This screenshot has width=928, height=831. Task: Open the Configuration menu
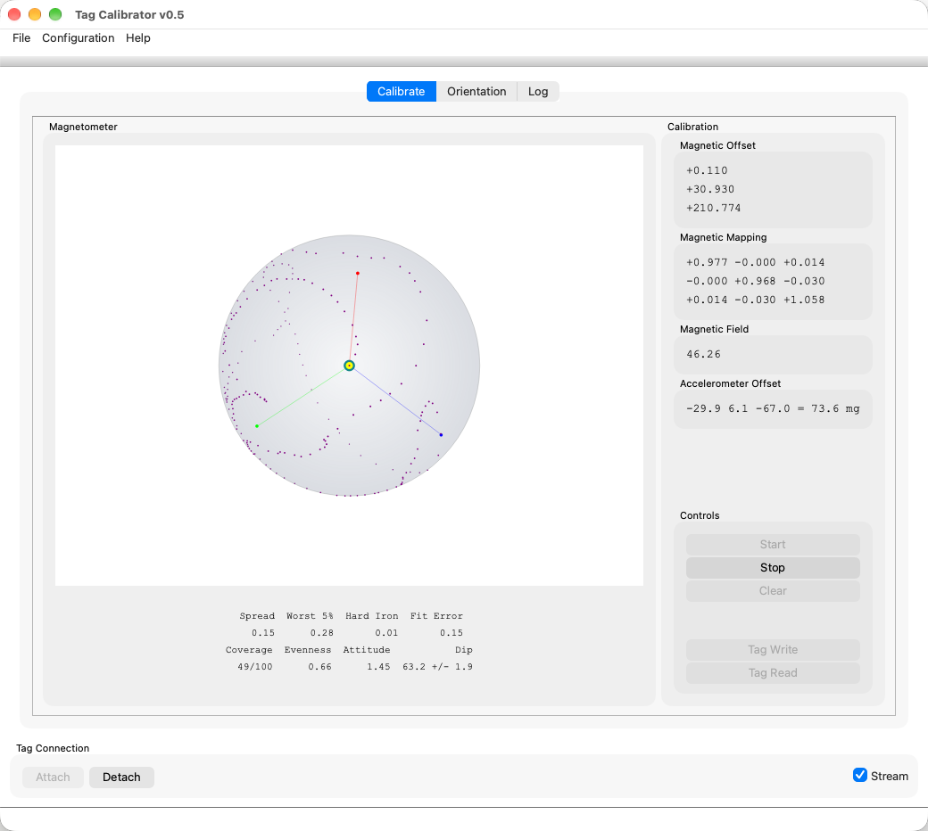pos(79,37)
